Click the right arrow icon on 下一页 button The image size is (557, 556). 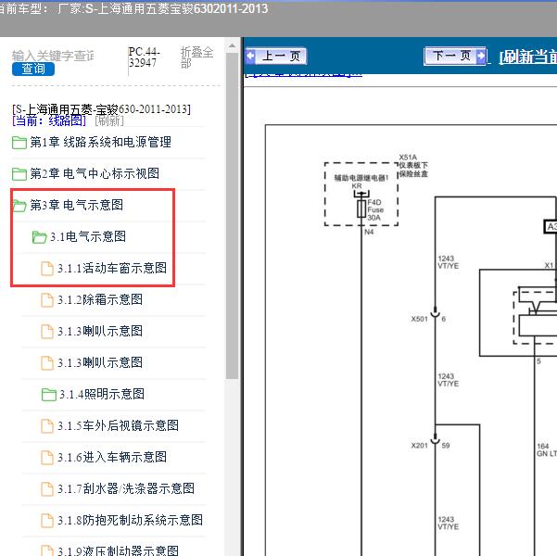(481, 56)
